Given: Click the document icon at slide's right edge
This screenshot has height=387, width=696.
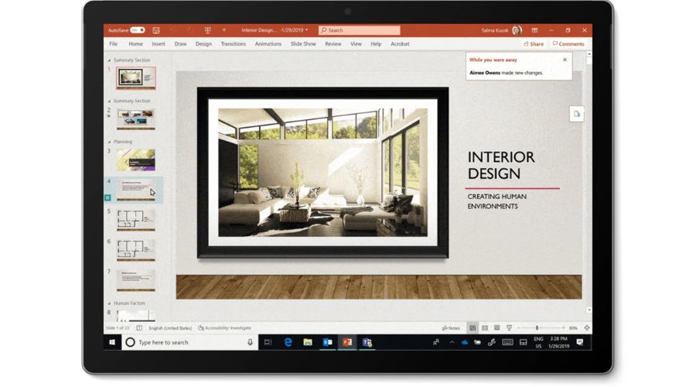Looking at the screenshot, I should tap(577, 115).
